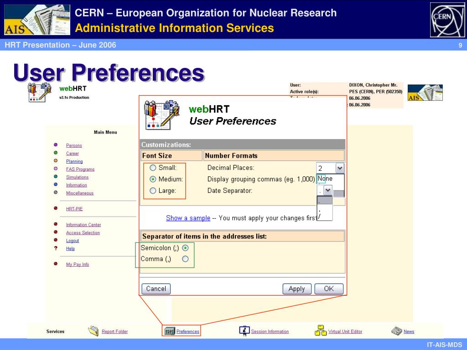Open the My Pay Info link
Screen dimensions: 467x350
coord(78,264)
